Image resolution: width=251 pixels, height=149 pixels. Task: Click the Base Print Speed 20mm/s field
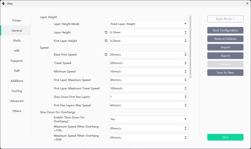point(149,55)
